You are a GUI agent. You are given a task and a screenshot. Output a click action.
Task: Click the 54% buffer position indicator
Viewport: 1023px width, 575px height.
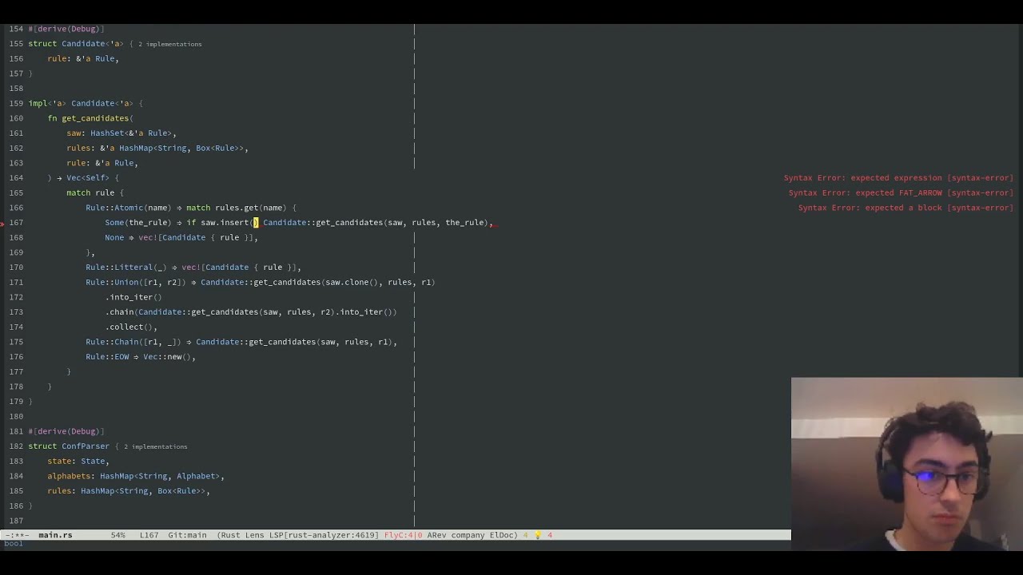pyautogui.click(x=117, y=535)
